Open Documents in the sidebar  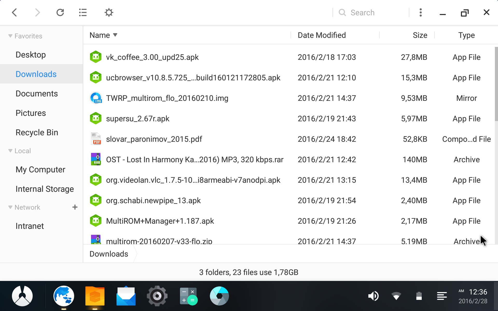[x=41, y=94]
